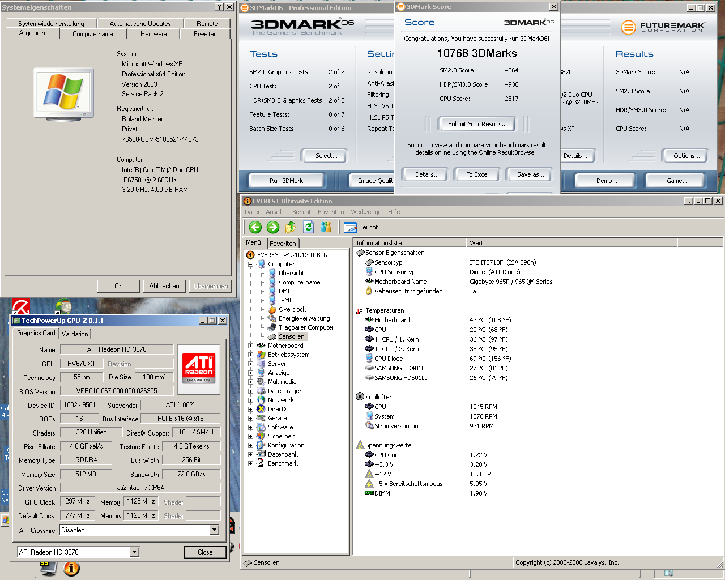This screenshot has height=580, width=725.
Task: Open the Ansicht menu in EVEREST
Action: [x=276, y=212]
